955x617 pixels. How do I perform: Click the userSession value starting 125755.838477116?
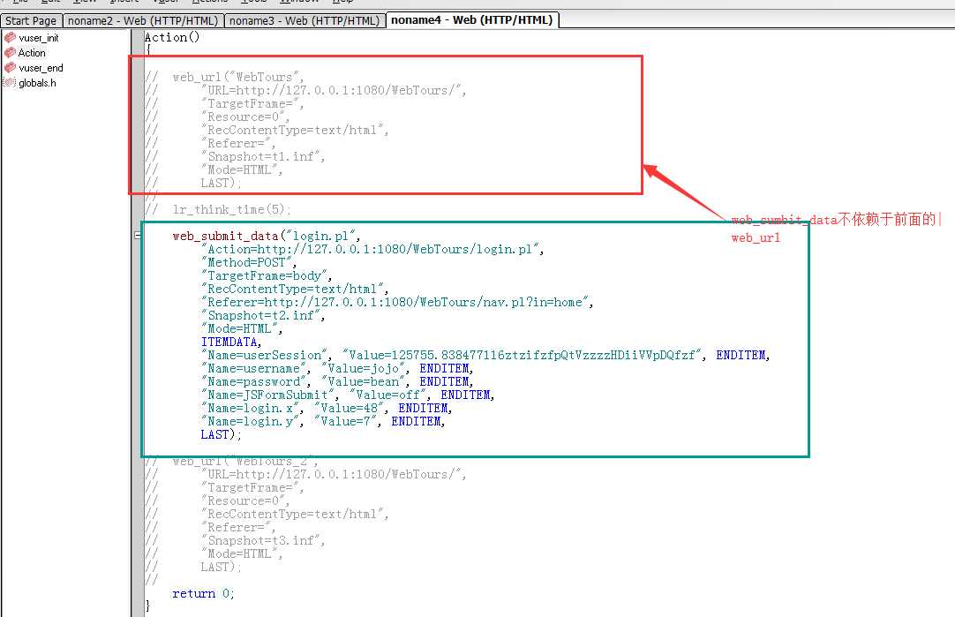coord(523,355)
